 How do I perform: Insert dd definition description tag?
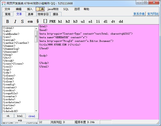click(121, 21)
